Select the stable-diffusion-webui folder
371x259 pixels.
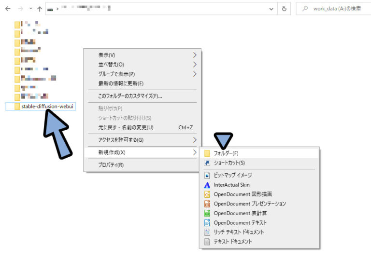pos(48,106)
